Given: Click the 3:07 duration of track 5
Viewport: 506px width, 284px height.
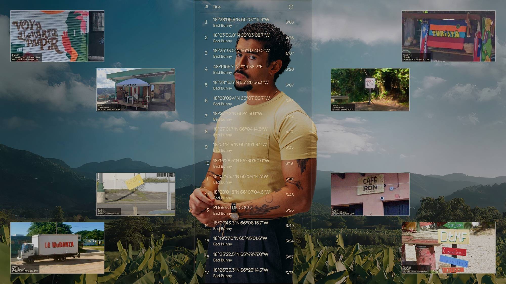Looking at the screenshot, I should [x=290, y=85].
